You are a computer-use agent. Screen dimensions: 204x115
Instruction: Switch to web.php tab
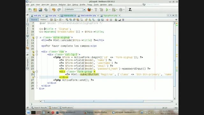pos(37,16)
